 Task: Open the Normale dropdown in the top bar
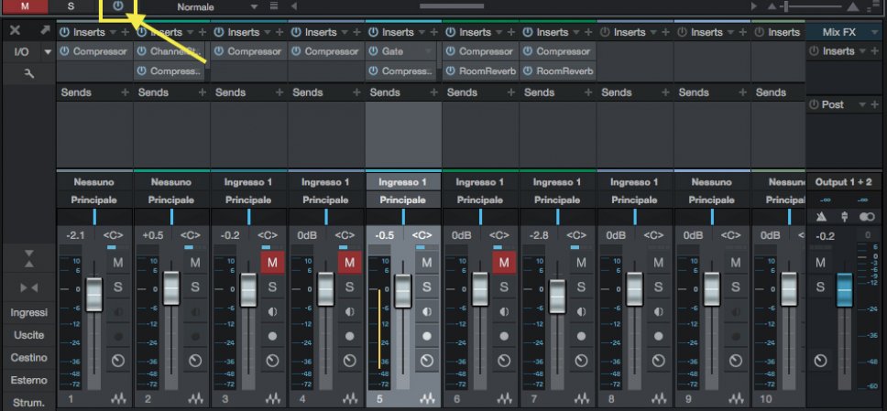[254, 6]
